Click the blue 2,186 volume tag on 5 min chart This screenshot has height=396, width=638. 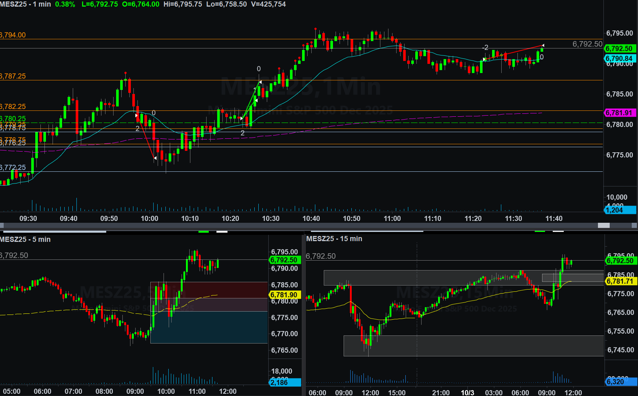pos(285,382)
